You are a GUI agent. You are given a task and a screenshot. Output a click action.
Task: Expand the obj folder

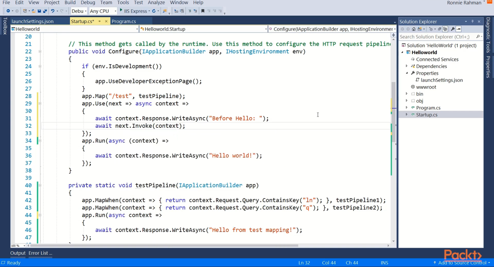coord(407,101)
